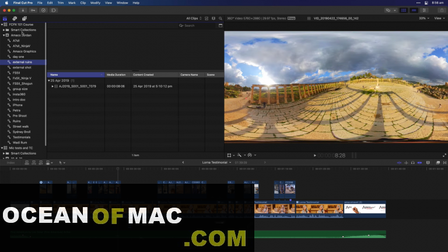
Task: Open the Clip menu
Action: [x=83, y=3]
